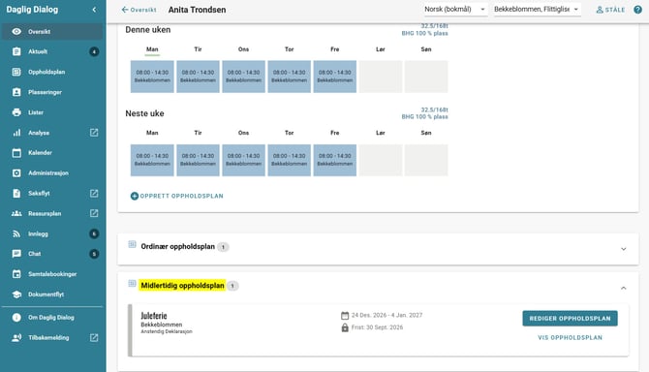This screenshot has height=372, width=649.
Task: Click the Lister printer icon
Action: point(16,112)
